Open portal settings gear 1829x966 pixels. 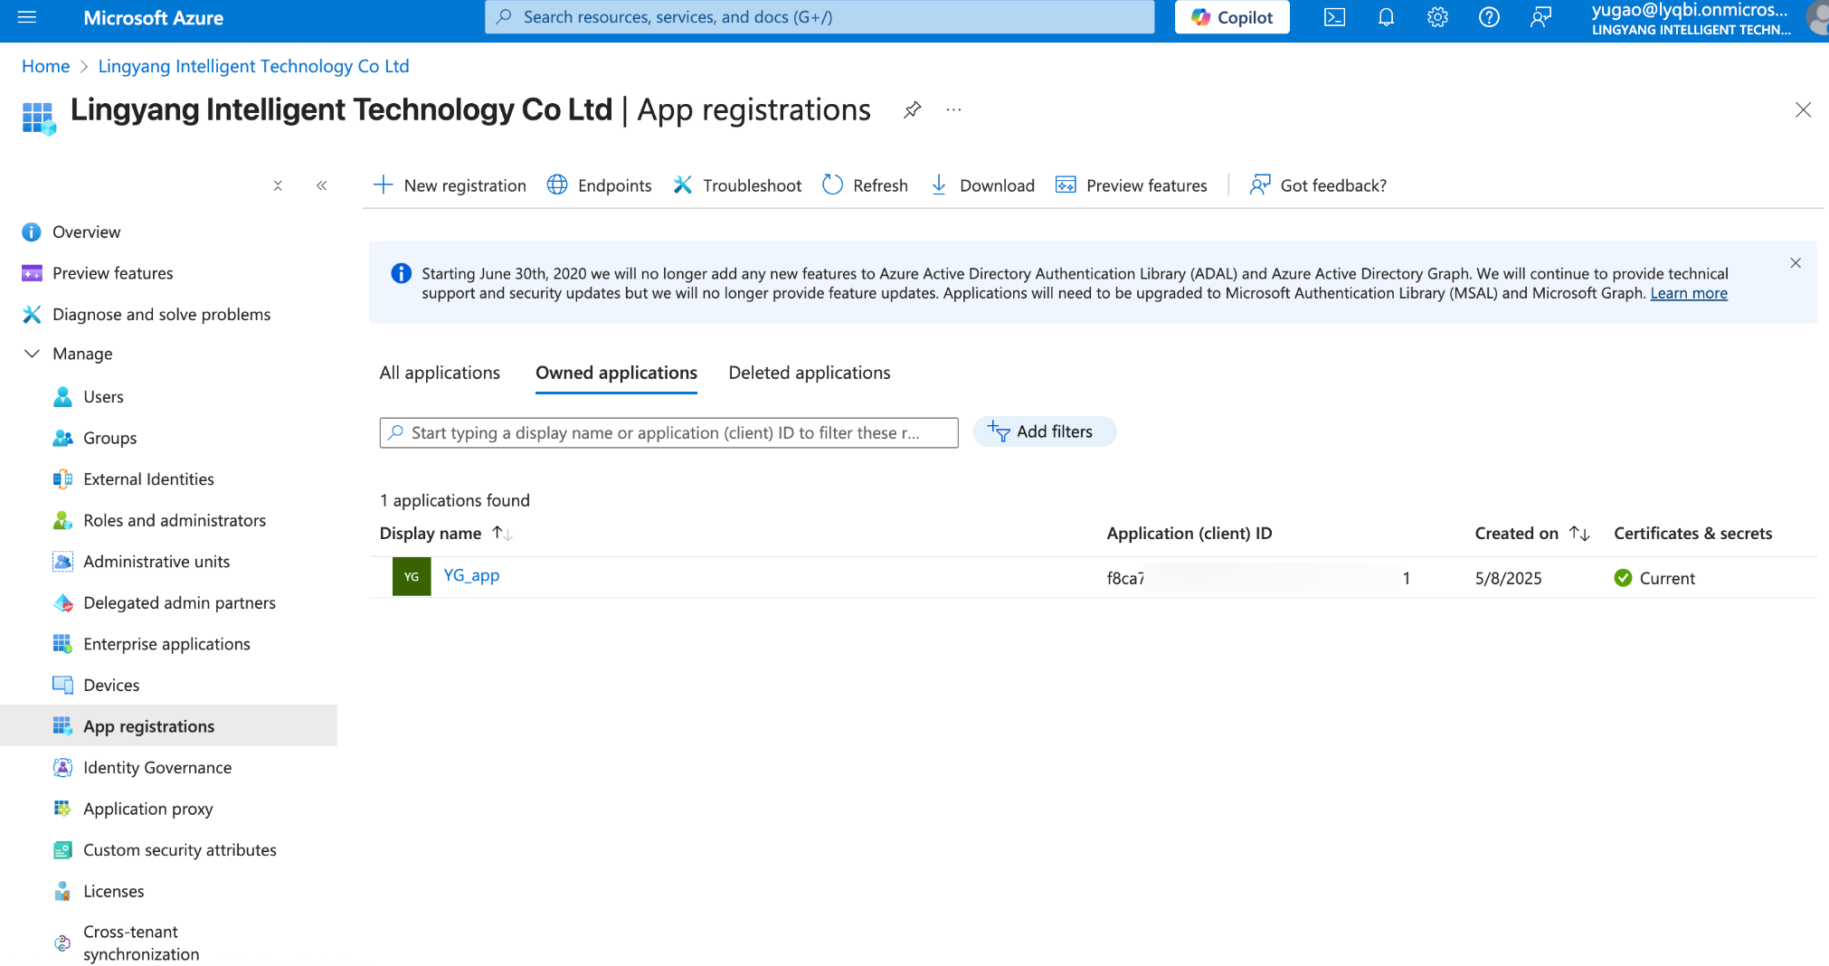coord(1437,17)
